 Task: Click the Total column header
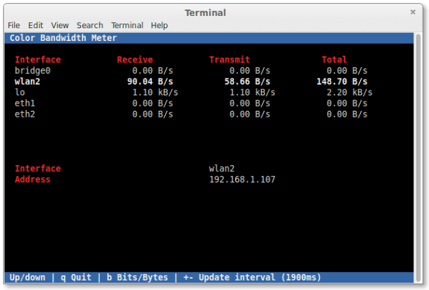(334, 60)
